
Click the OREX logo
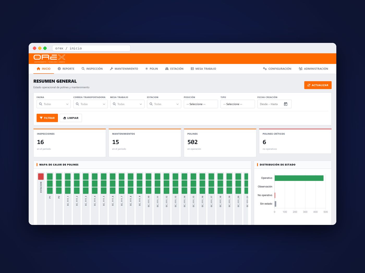[x=49, y=58]
